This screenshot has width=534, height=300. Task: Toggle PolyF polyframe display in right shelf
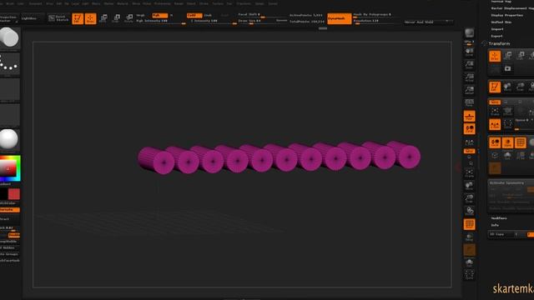(469, 224)
